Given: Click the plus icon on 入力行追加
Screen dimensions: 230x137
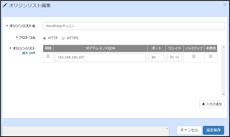Looking at the screenshot, I should 203,104.
